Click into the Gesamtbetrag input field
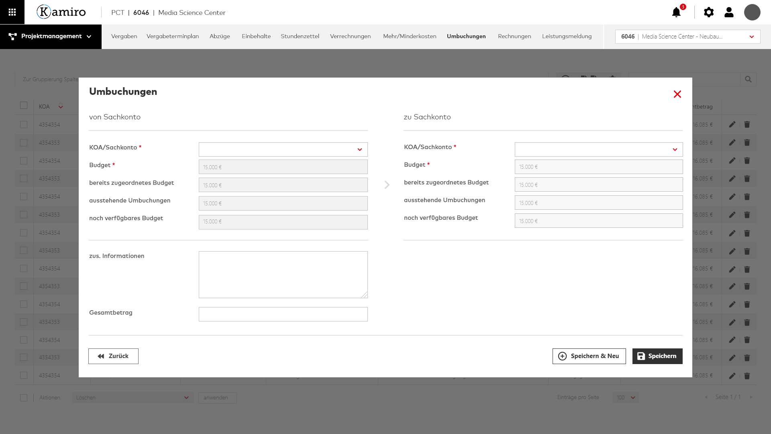The image size is (771, 434). (283, 314)
